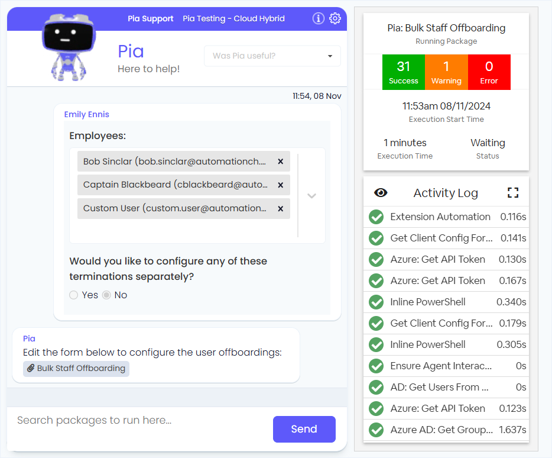Click checkmark beside AD: Get Users From

click(x=376, y=388)
